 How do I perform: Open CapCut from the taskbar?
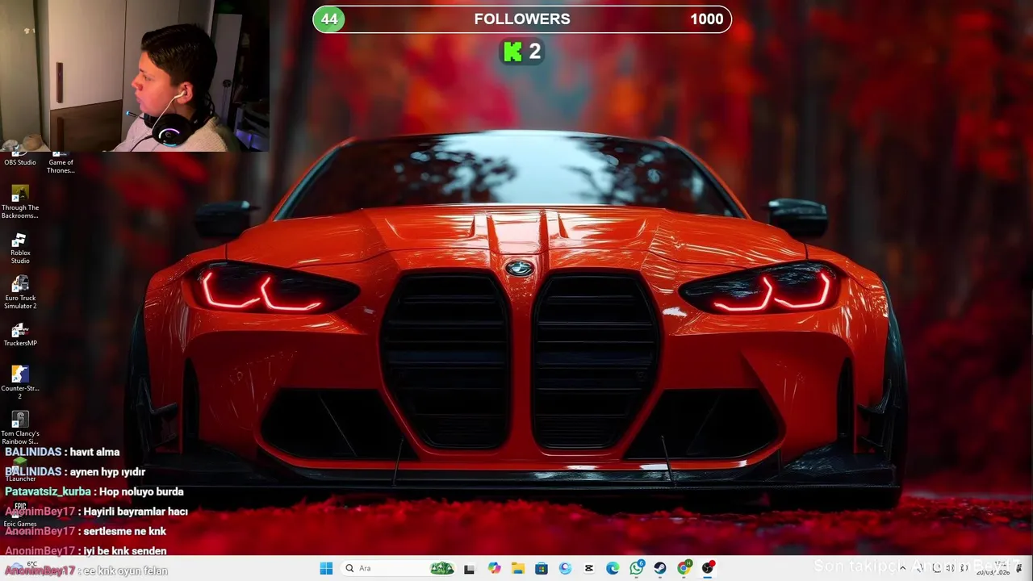589,568
